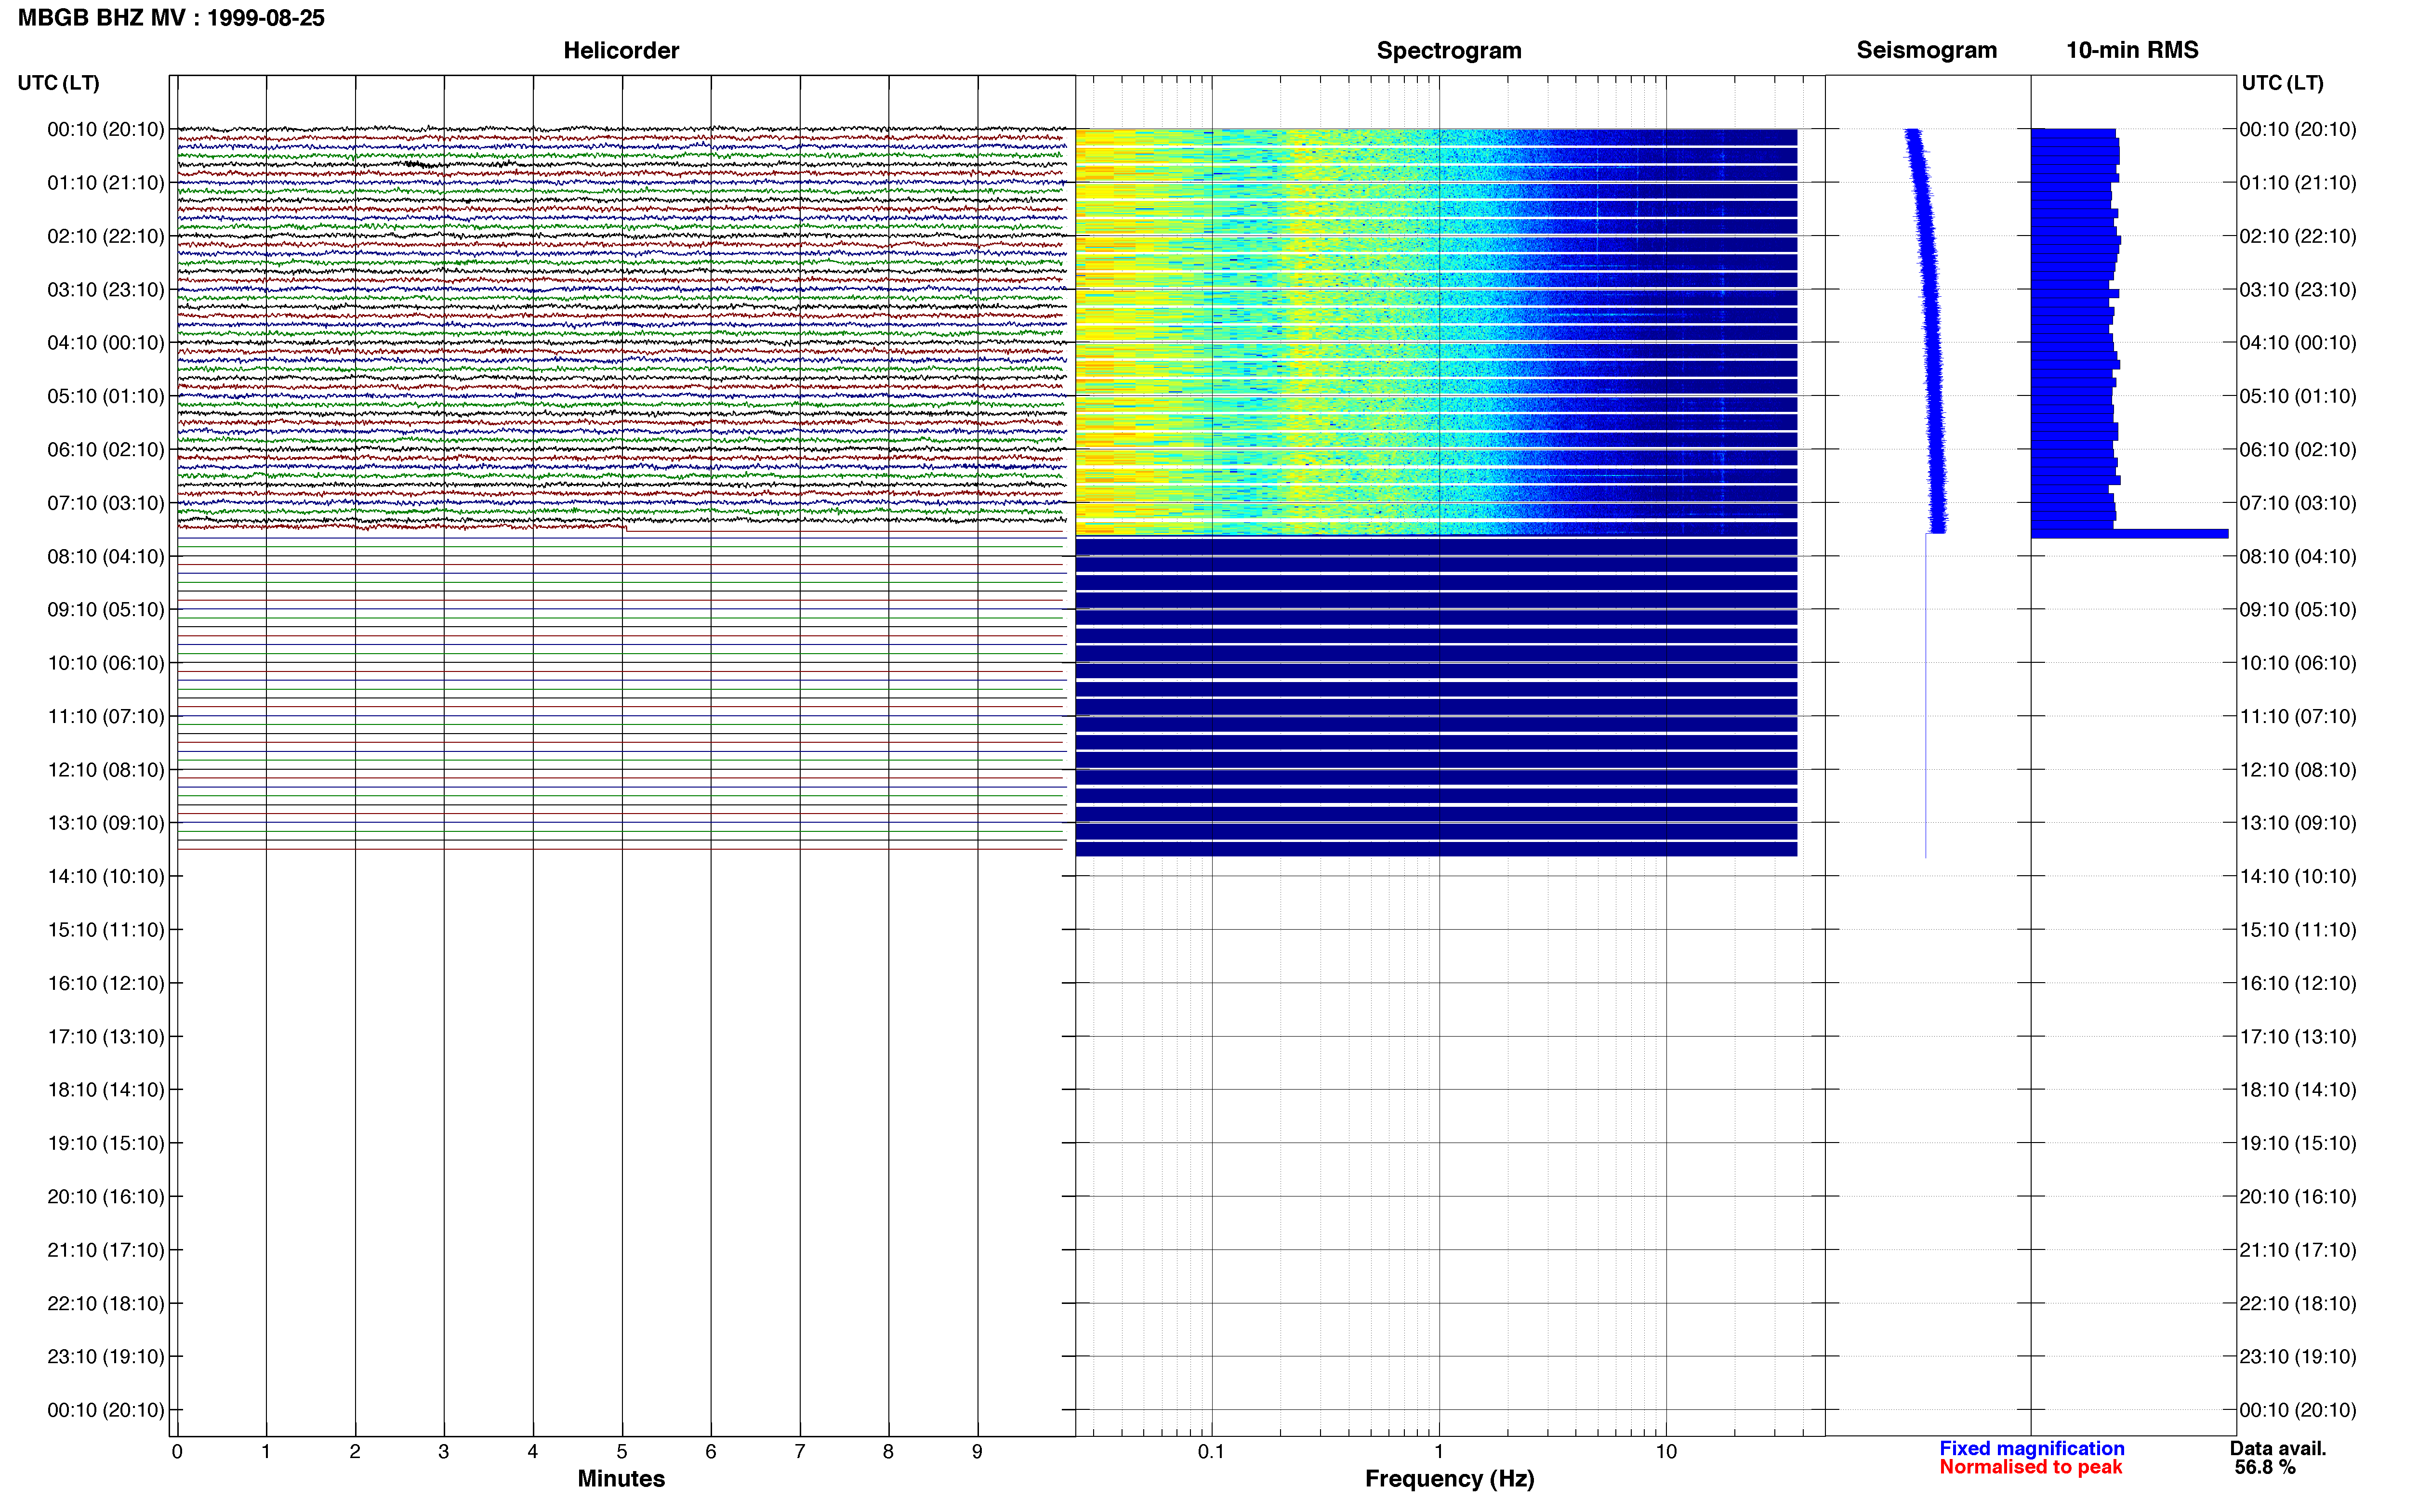Click the longest RMS bar near 07:40
2418x1512 pixels.
pos(2129,534)
